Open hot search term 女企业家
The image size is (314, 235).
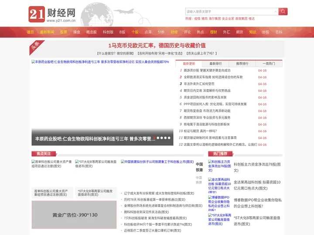click(228, 19)
